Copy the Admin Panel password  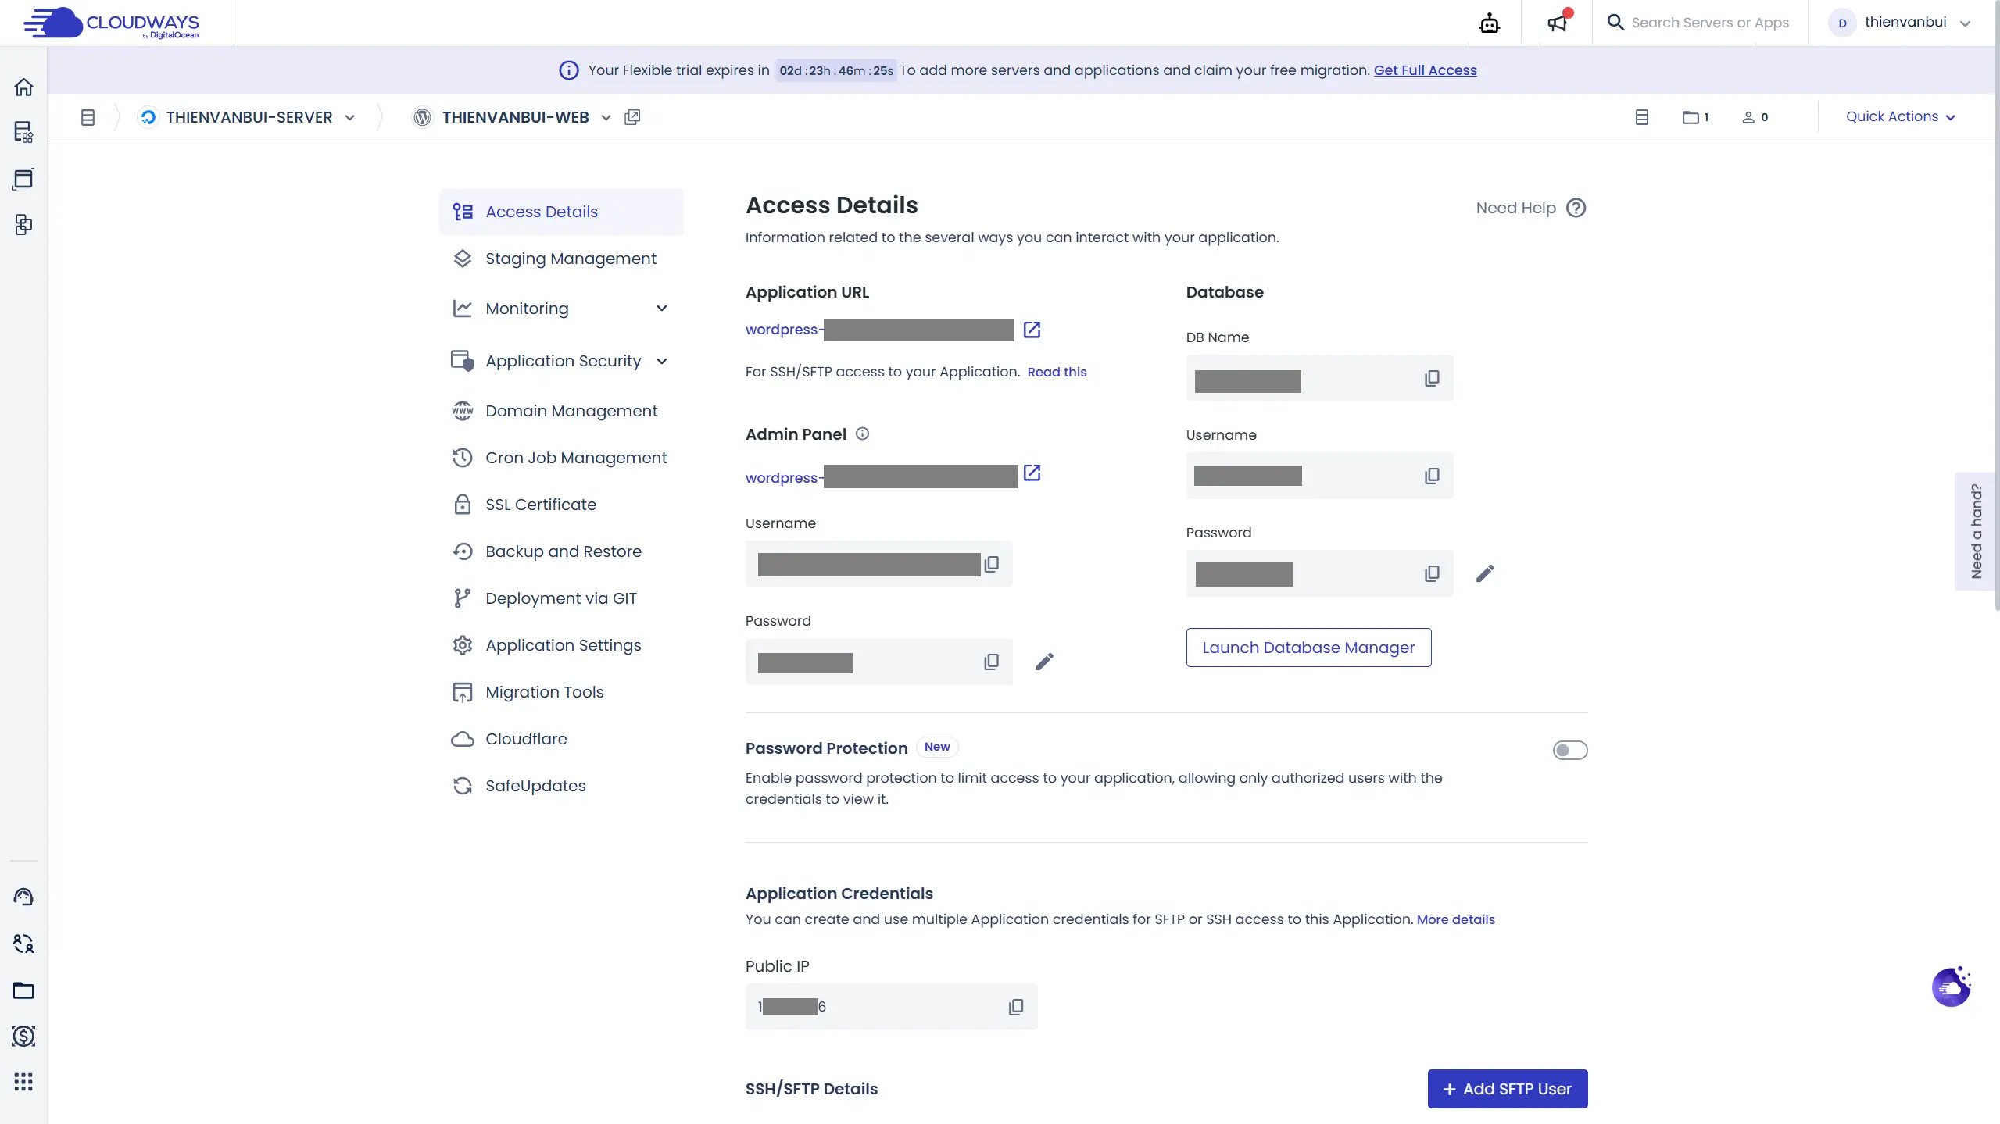pos(991,662)
